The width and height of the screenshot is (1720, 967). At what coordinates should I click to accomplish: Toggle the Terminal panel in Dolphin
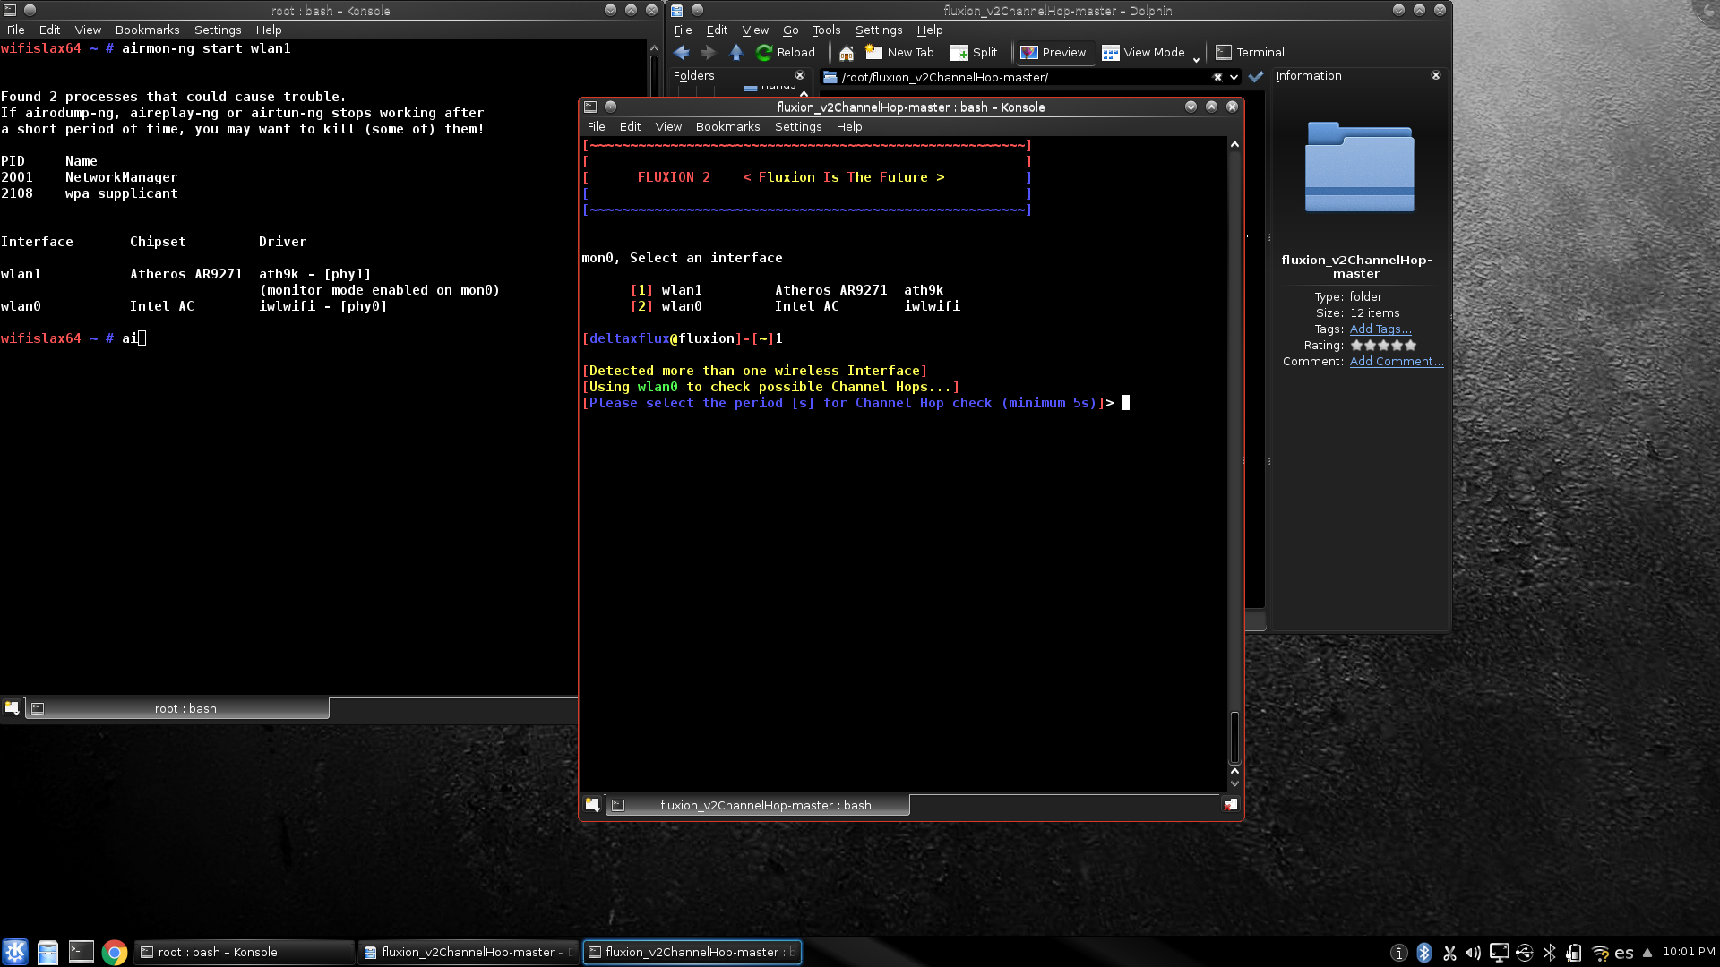pyautogui.click(x=1250, y=52)
